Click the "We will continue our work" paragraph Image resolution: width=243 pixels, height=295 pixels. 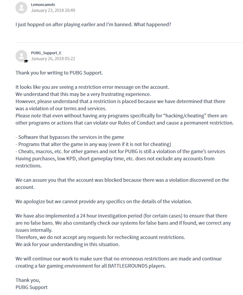pos(118,259)
